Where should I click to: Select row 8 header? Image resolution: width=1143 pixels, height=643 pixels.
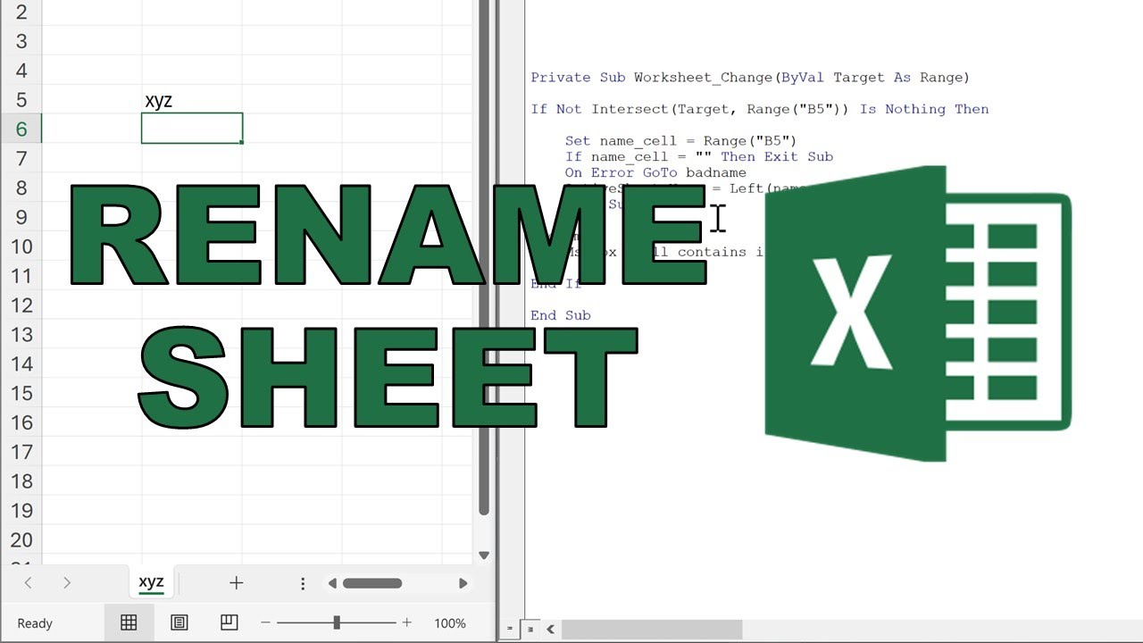click(21, 188)
